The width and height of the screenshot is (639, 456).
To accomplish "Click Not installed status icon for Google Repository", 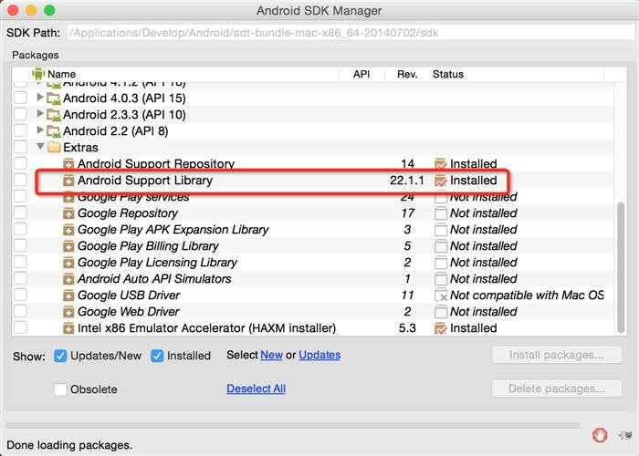I will 441,213.
